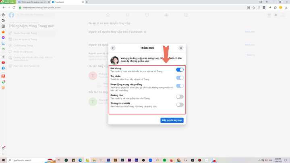Screen dimensions: 290x163
Task: Close the Thêm mới dialog
Action: 181,48
